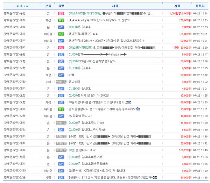
Task: Click the pink 분할 badge on the 12:20 row
Action: [61, 48]
